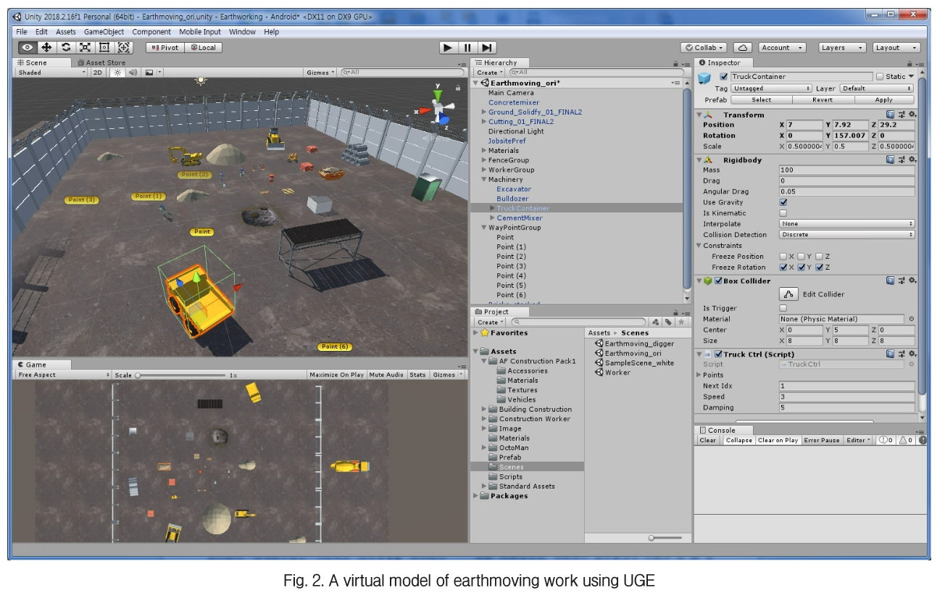Viewport: 945px width, 593px height.
Task: Uncheck Use Gravity checkbox
Action: [783, 202]
